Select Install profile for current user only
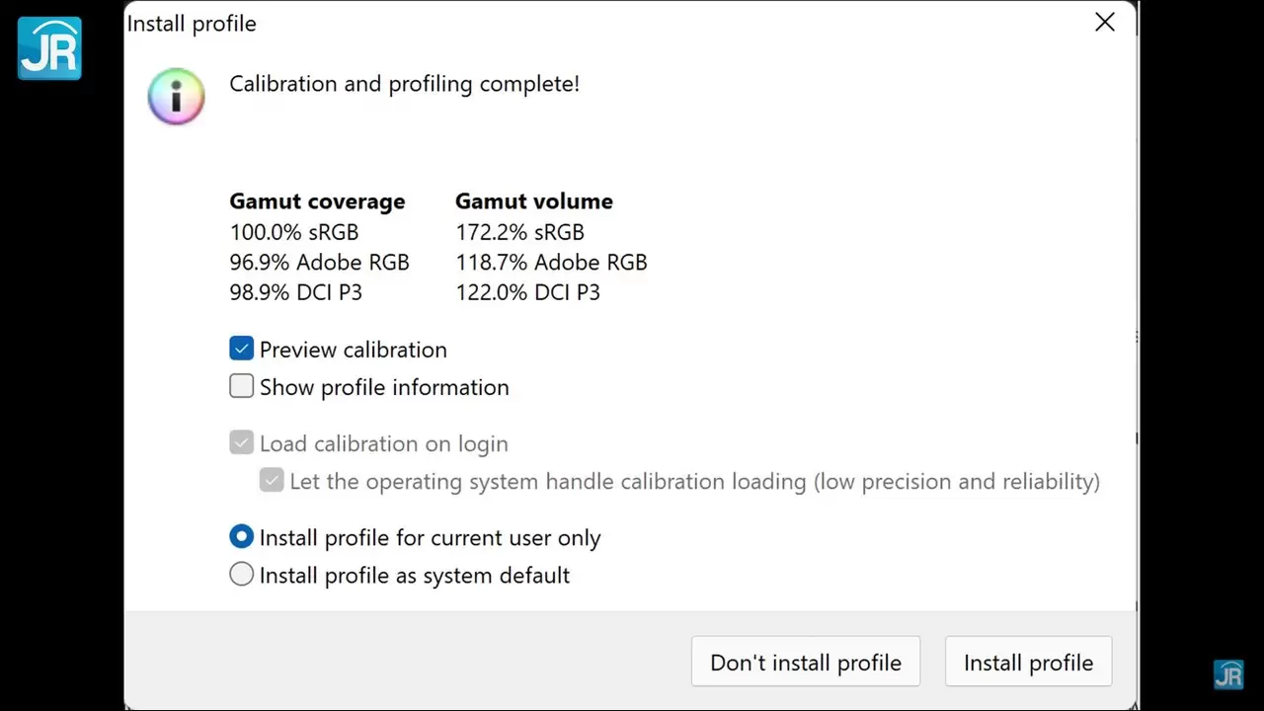1264x711 pixels. 242,537
